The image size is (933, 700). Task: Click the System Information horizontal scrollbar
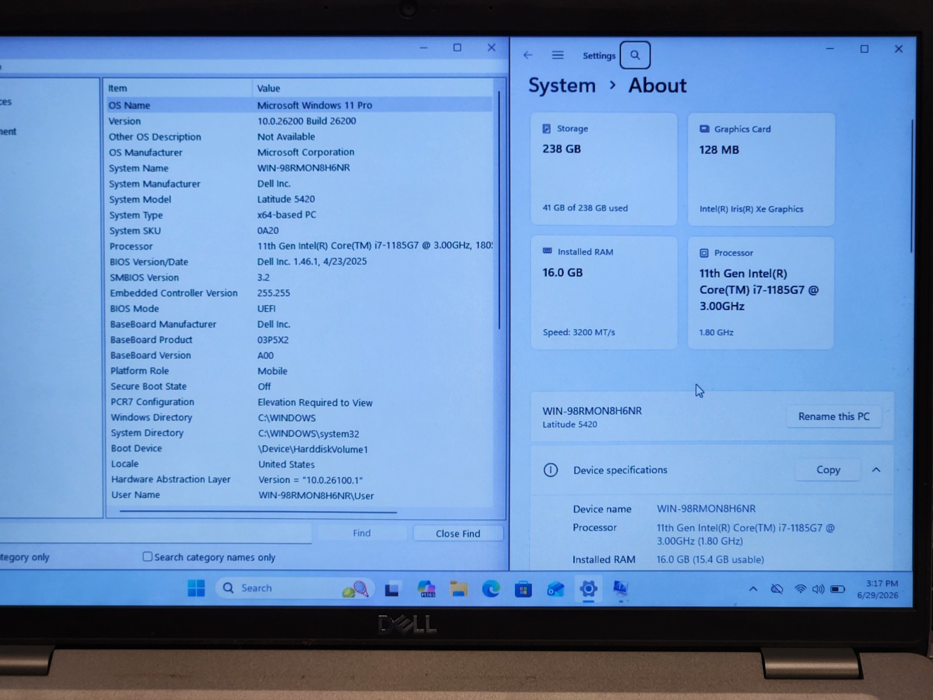click(x=258, y=512)
